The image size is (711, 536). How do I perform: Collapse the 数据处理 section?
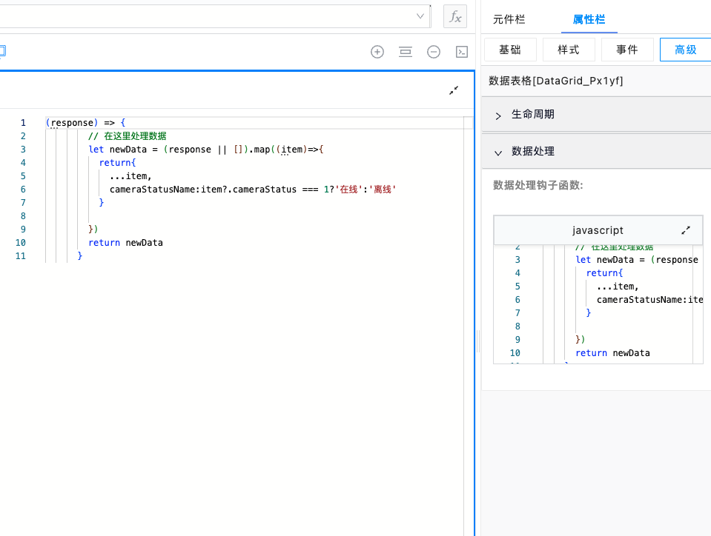596,151
